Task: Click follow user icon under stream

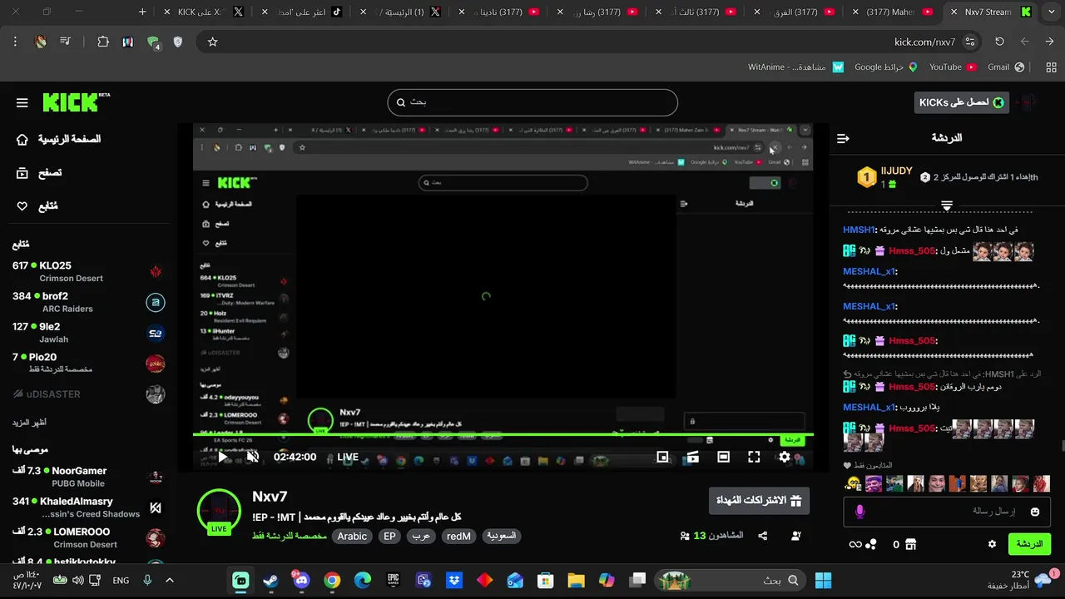Action: tap(796, 536)
